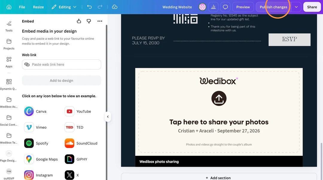323x180 pixels.
Task: View the Spotify embed example
Action: 36,143
